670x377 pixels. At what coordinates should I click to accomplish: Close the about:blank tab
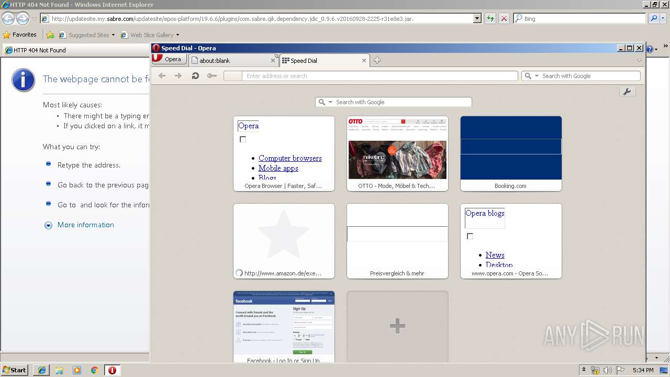[x=273, y=61]
